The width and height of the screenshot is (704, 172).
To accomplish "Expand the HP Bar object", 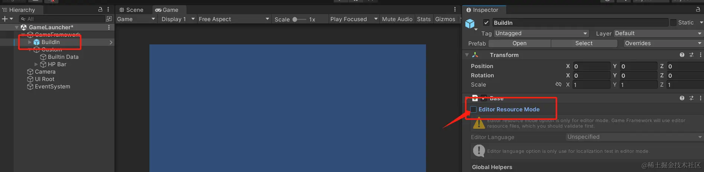I will pyautogui.click(x=36, y=64).
